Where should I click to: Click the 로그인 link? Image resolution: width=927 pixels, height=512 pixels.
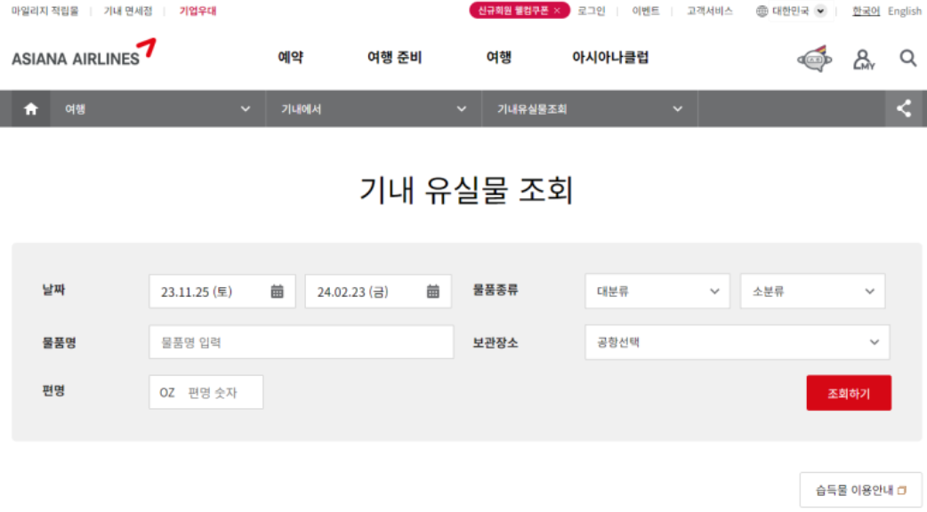click(592, 12)
